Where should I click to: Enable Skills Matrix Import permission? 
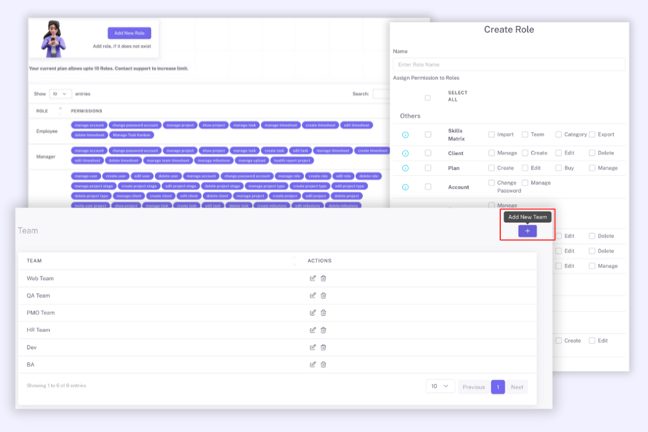(491, 135)
